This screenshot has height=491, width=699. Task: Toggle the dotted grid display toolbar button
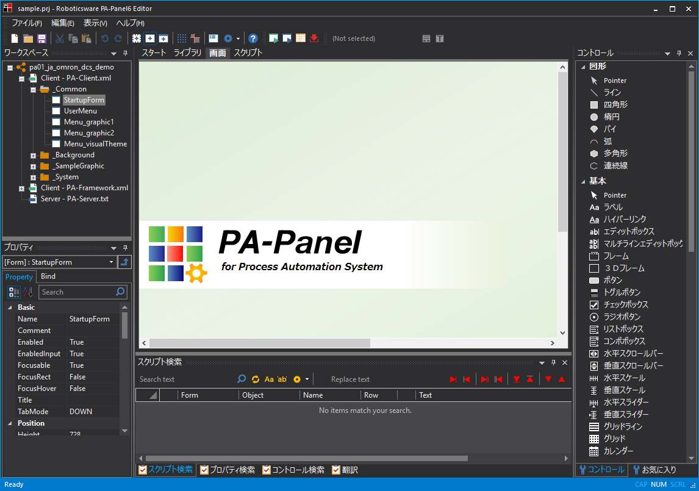pos(182,39)
